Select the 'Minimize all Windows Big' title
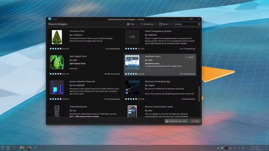 [157, 81]
